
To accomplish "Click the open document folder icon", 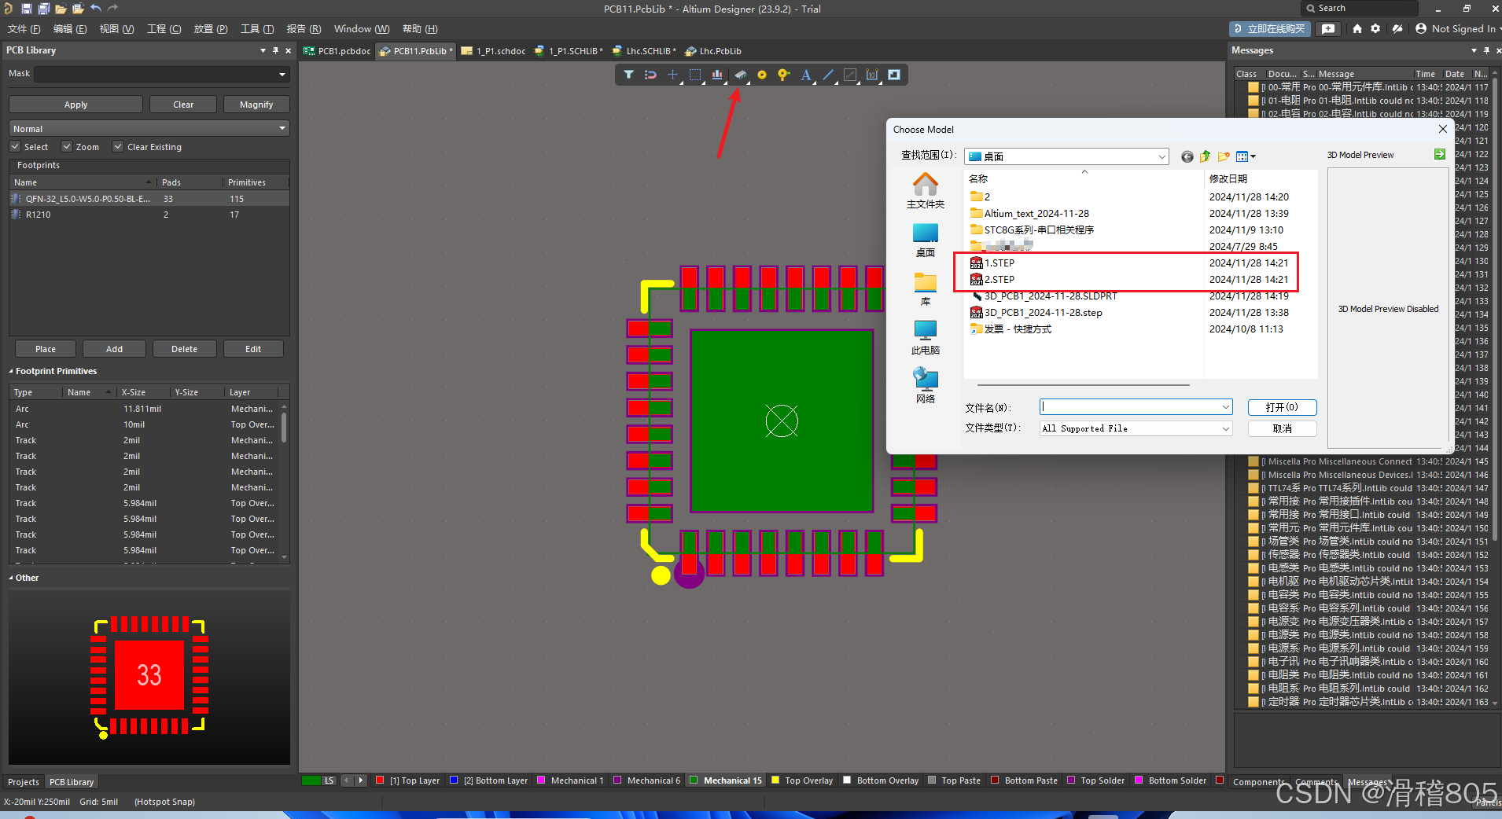I will coord(61,9).
